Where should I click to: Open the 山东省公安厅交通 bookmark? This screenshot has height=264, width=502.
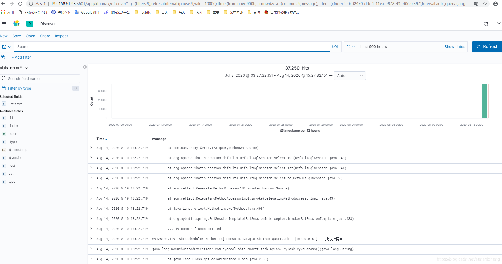[x=281, y=12]
